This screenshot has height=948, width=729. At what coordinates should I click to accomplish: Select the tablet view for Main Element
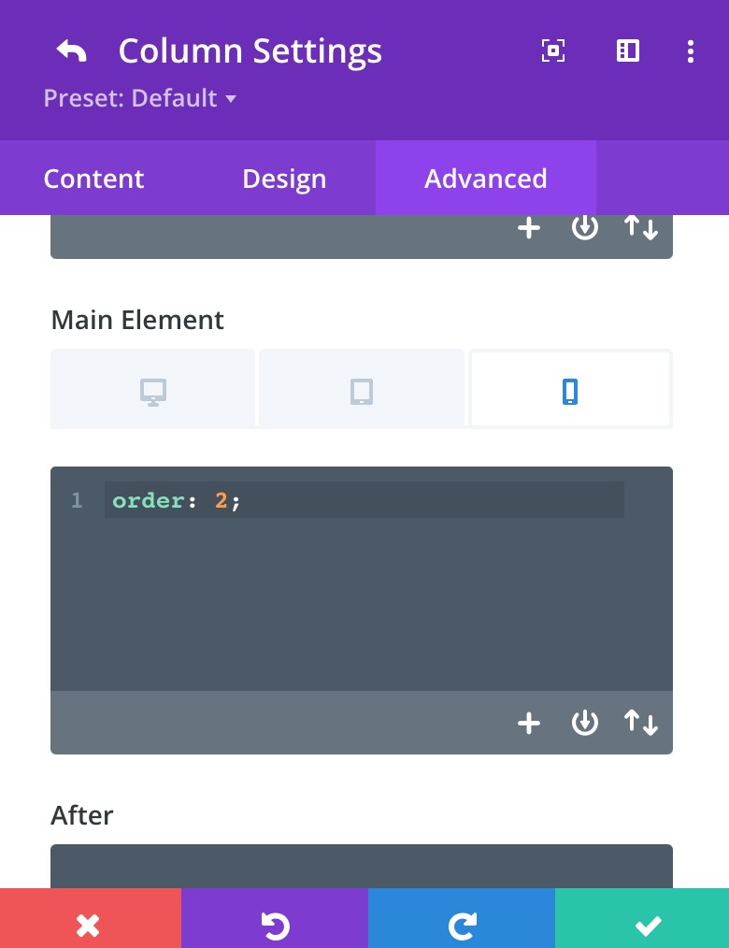[x=362, y=391]
